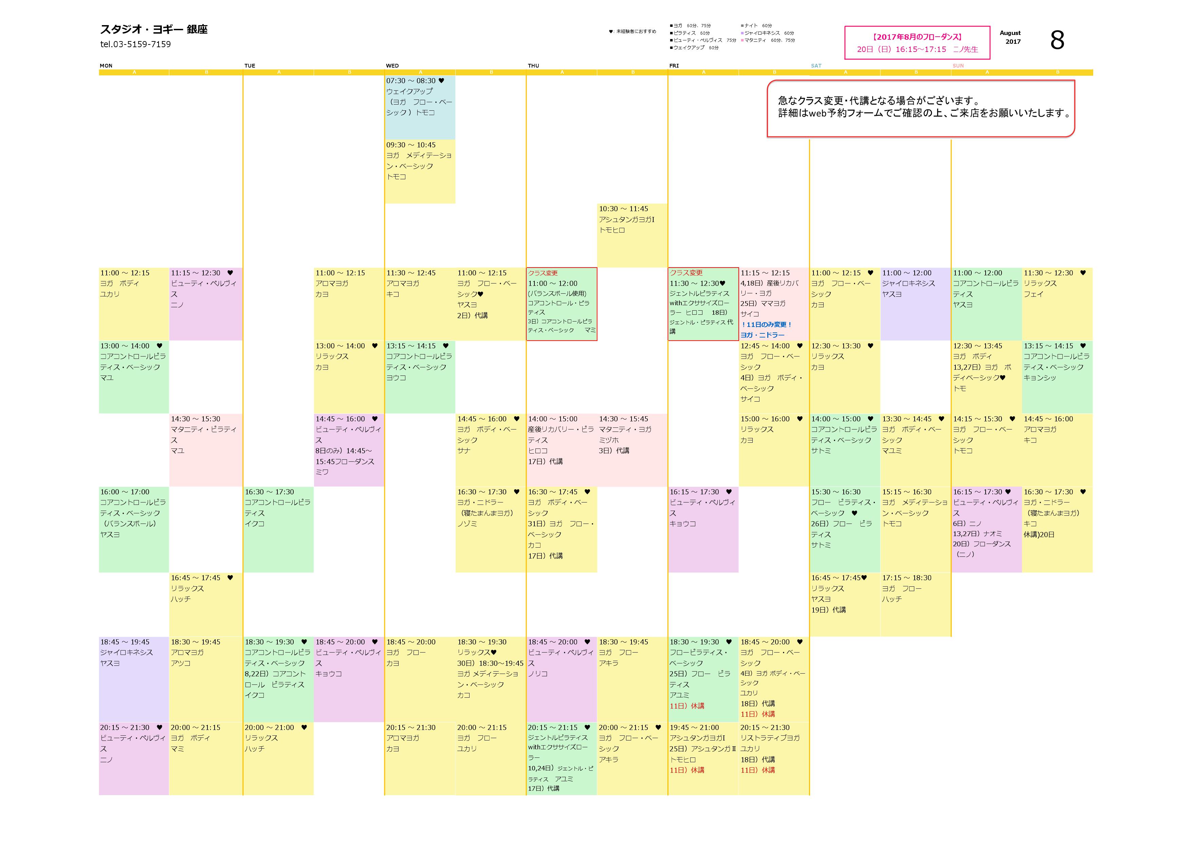Click the WED column header
This screenshot has width=1191, height=842.
pos(392,66)
